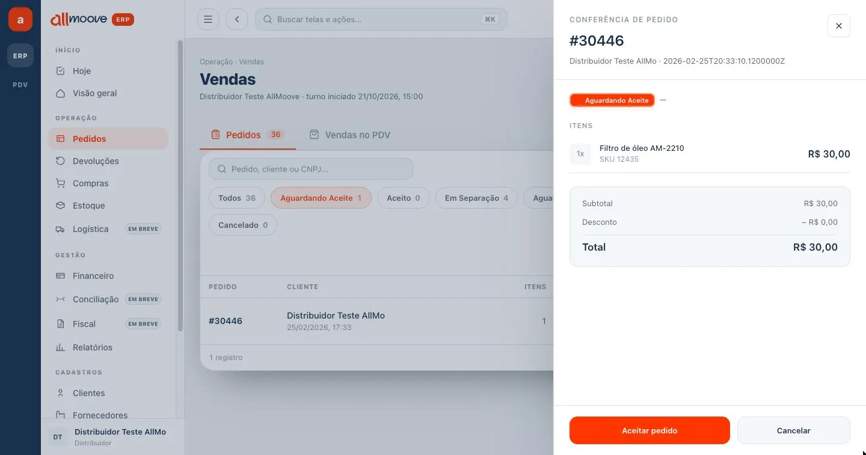
Task: Toggle the Cancelado filter chip
Action: (x=243, y=225)
